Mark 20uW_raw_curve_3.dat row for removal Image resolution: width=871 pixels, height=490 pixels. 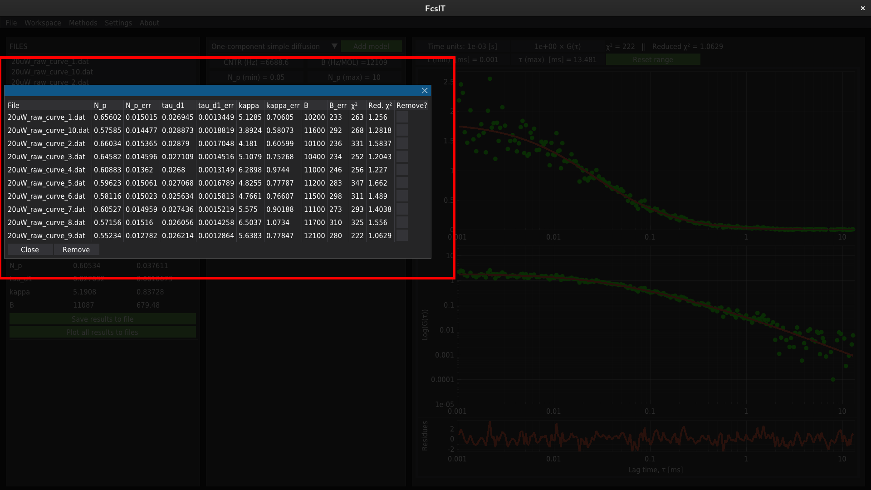pyautogui.click(x=402, y=157)
